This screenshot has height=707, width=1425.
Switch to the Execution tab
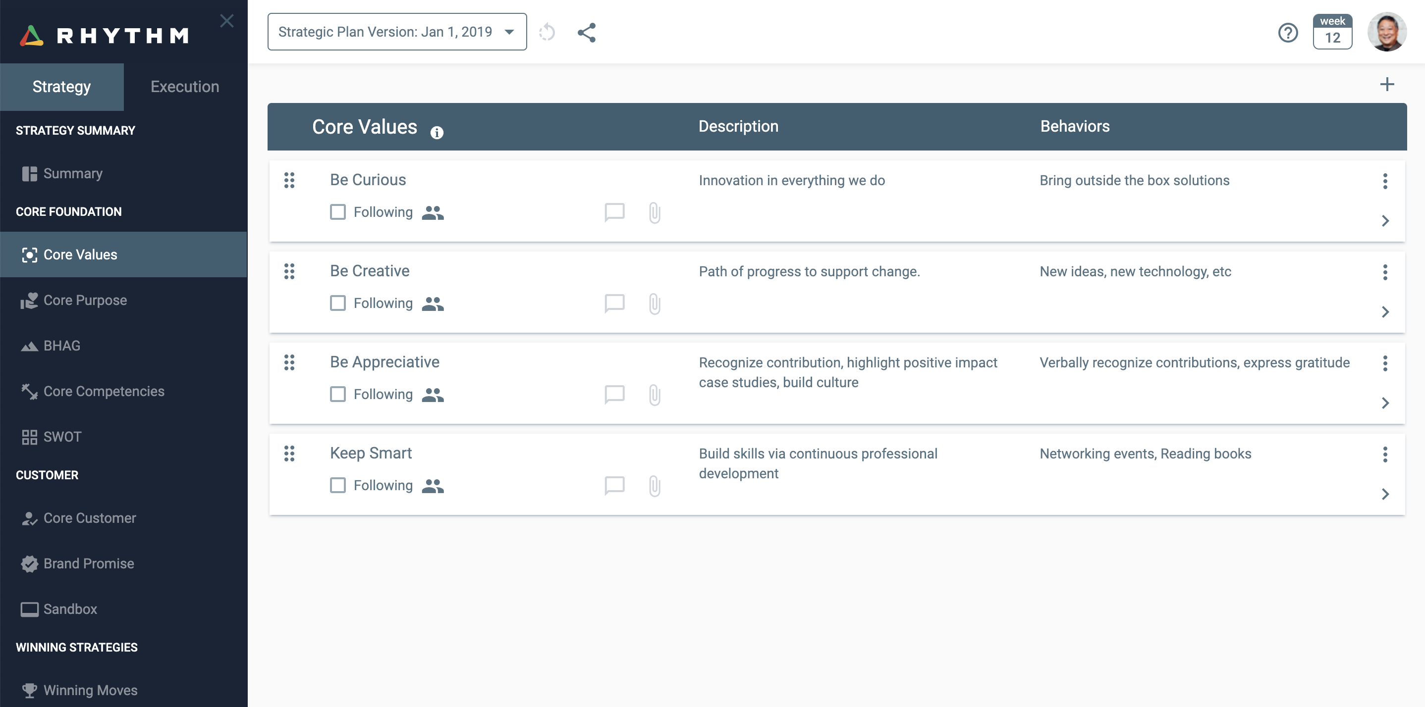(185, 87)
